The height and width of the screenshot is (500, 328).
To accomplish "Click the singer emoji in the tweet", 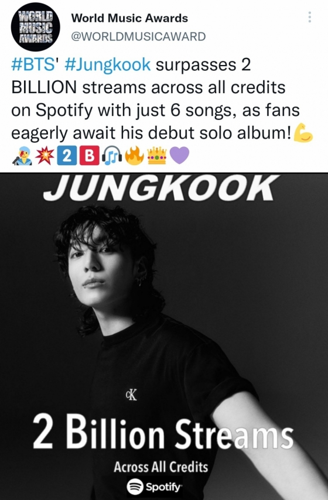I will [22, 156].
